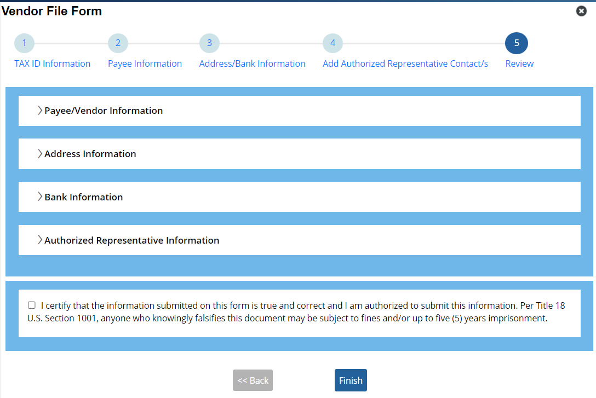Go to step 3 circle
This screenshot has width=596, height=398.
[x=209, y=43]
